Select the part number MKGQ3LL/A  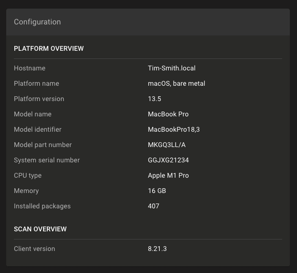[x=167, y=145]
